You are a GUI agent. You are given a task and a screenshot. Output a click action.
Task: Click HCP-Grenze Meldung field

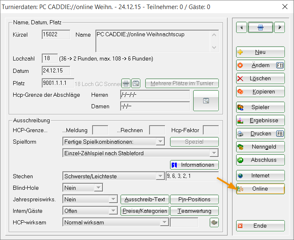100,130
